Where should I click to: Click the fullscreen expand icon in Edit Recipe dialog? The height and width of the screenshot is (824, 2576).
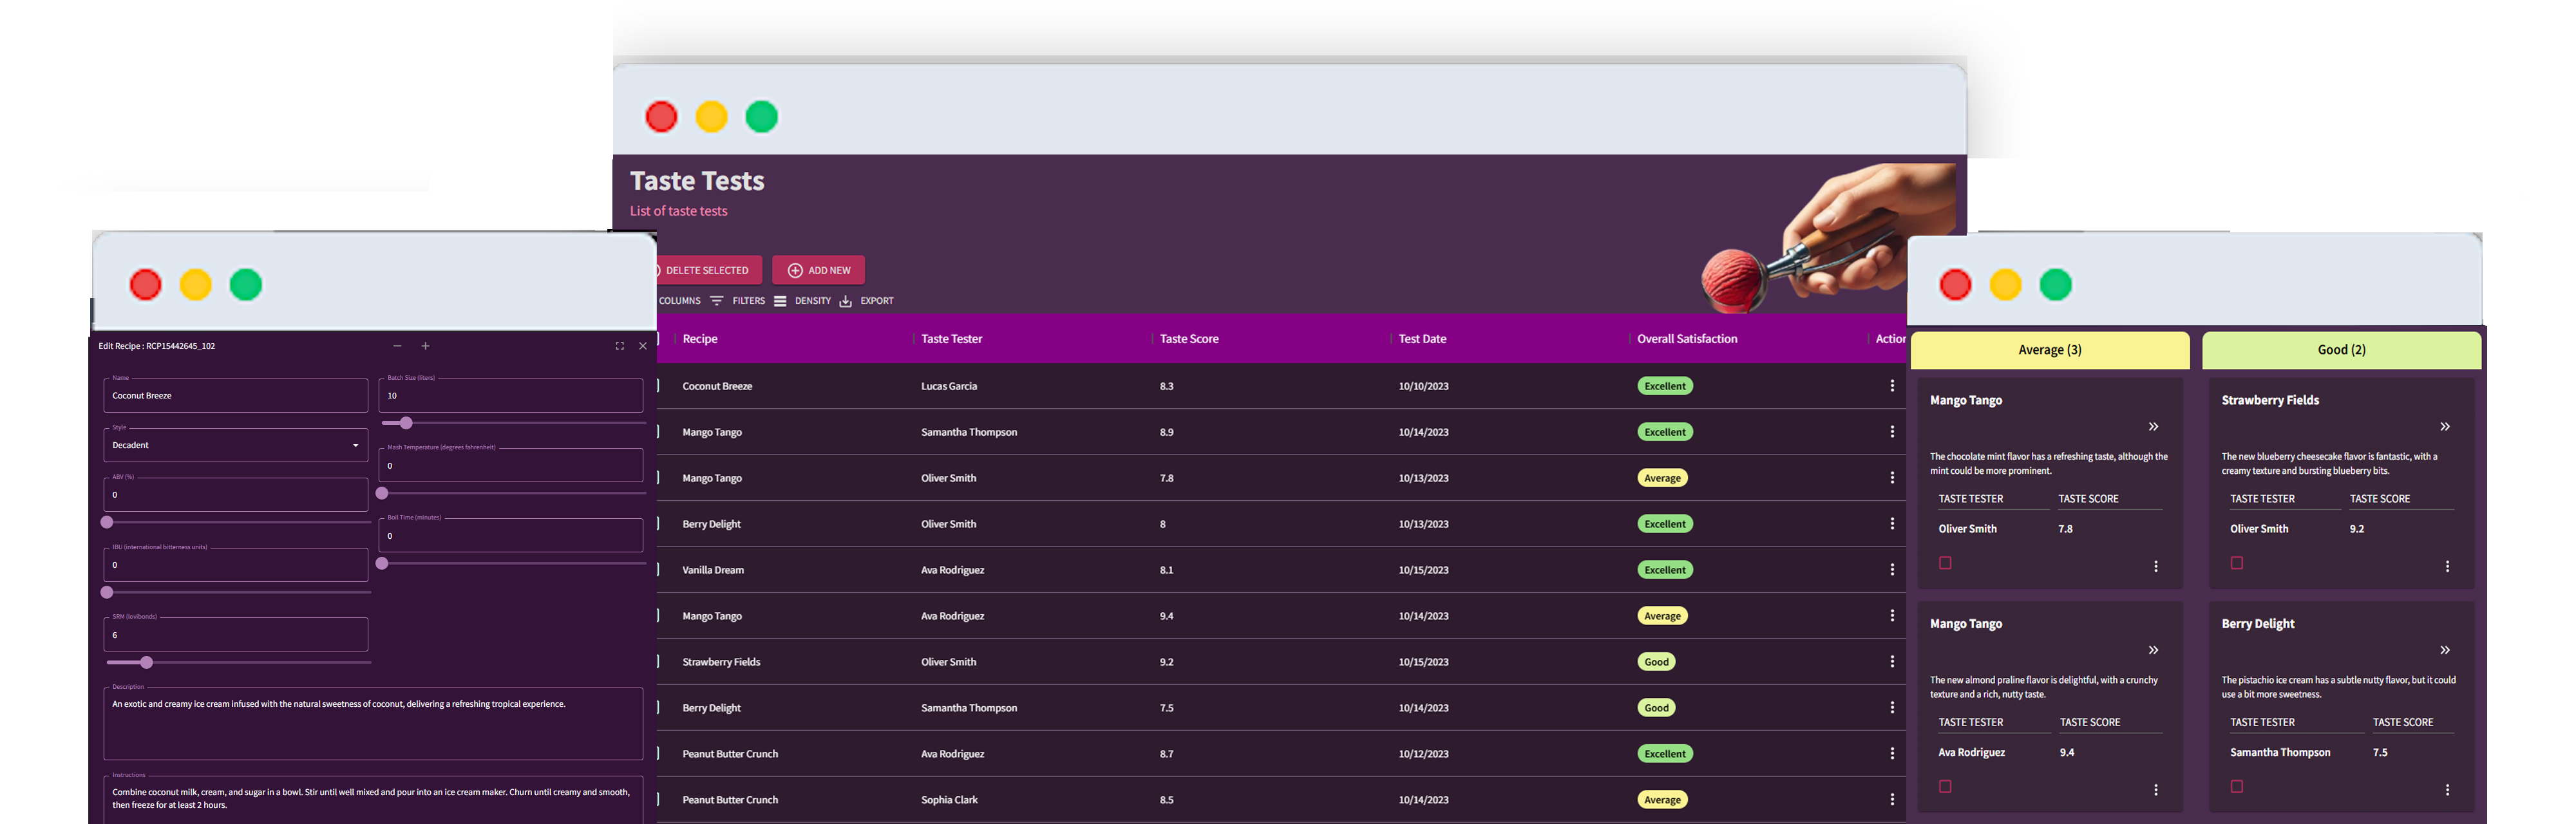pyautogui.click(x=619, y=345)
